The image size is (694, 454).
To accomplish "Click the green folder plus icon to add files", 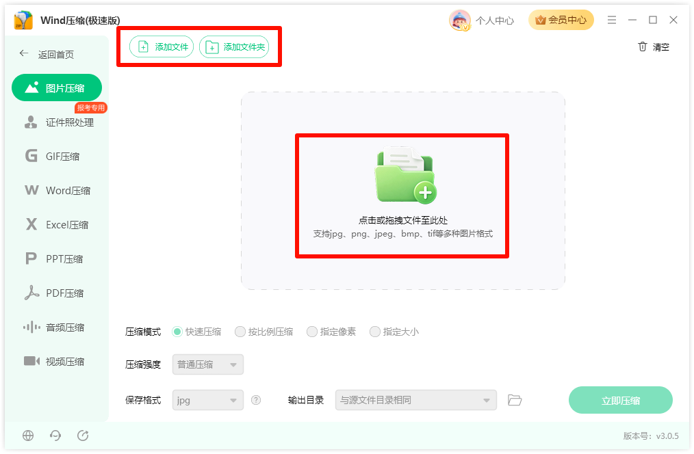I will tap(405, 176).
